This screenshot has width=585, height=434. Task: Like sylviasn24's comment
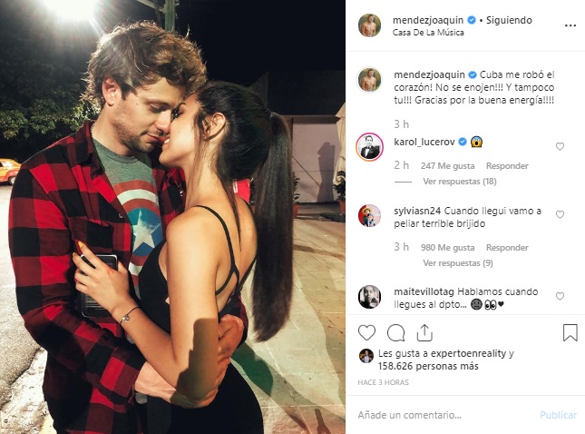560,214
